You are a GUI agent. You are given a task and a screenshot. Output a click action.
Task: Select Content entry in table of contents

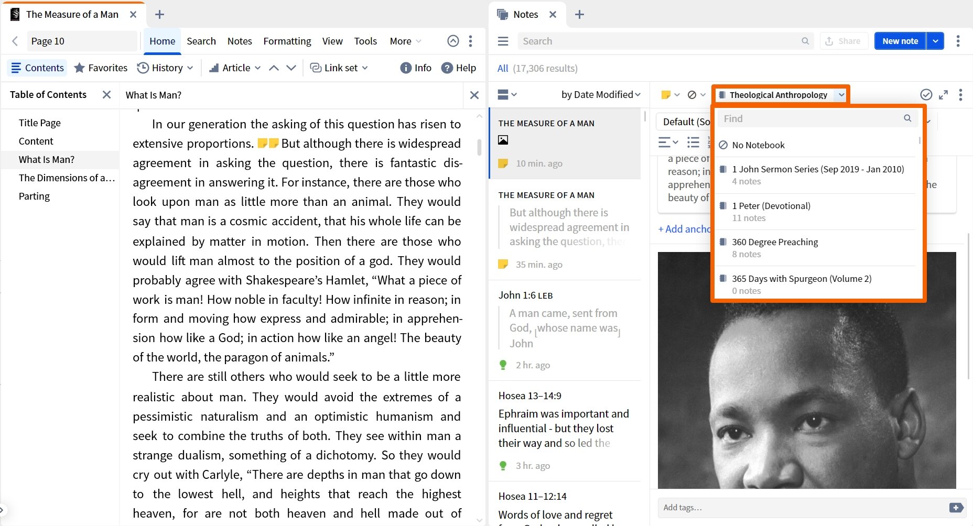(x=36, y=141)
